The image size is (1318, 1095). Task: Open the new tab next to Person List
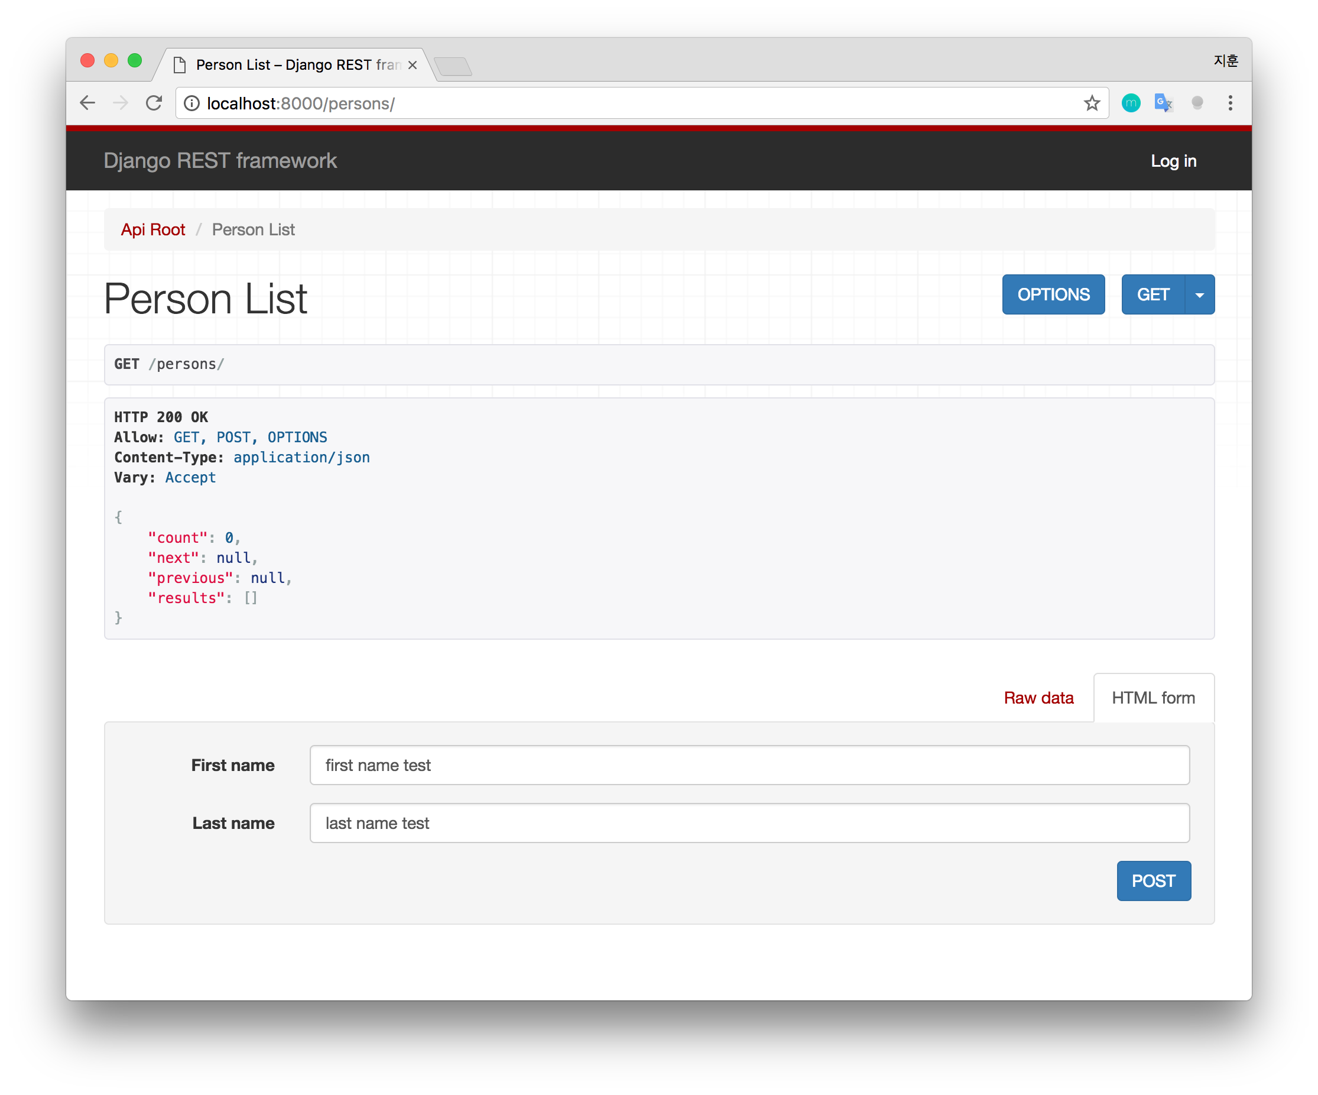click(x=454, y=65)
